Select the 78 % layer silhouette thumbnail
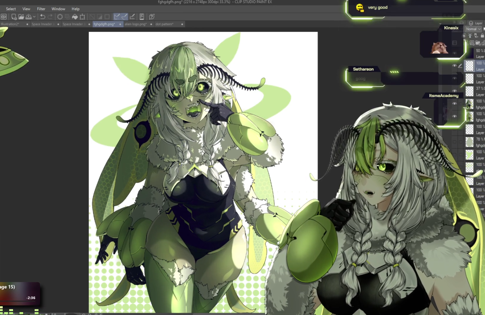The image size is (485, 315). pos(469,142)
